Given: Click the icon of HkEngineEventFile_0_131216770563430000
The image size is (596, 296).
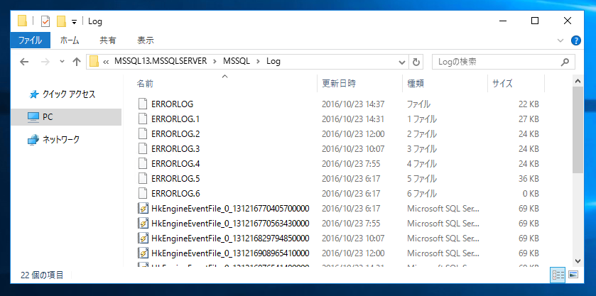Looking at the screenshot, I should (143, 223).
